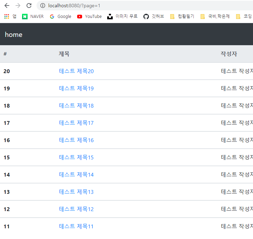The image size is (253, 239).
Task: Select row number 18 cell
Action: click(x=7, y=106)
